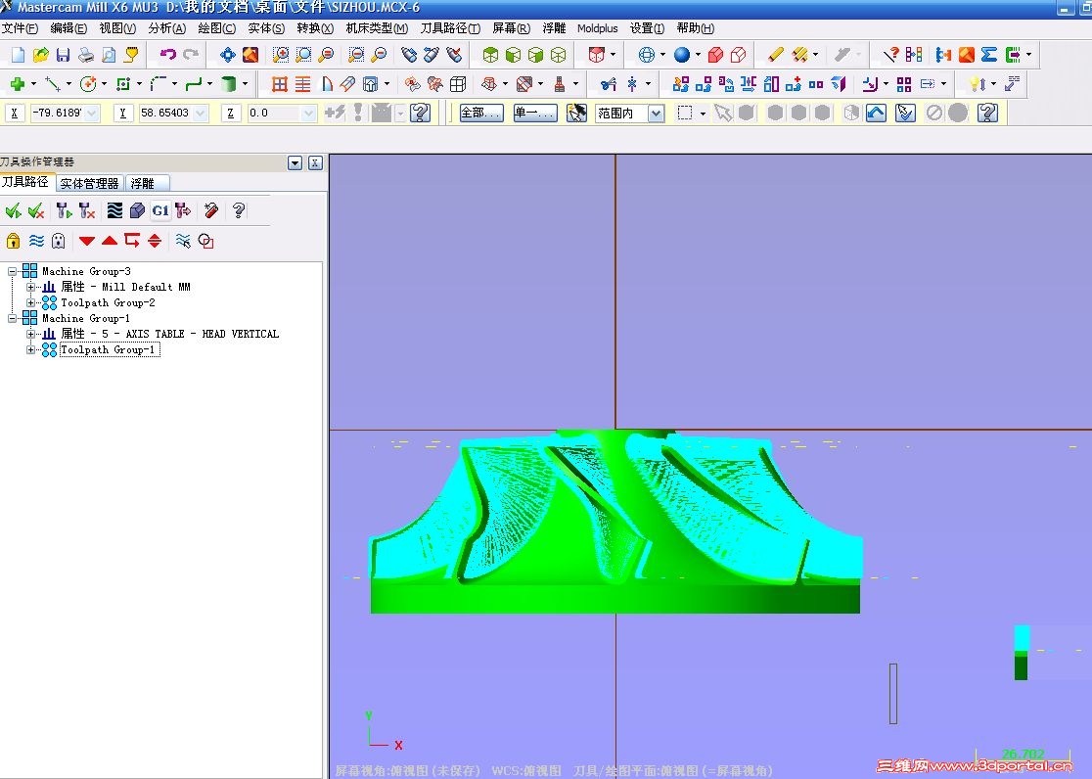
Task: Expand the Toolpath Group-2 node
Action: [x=30, y=303]
